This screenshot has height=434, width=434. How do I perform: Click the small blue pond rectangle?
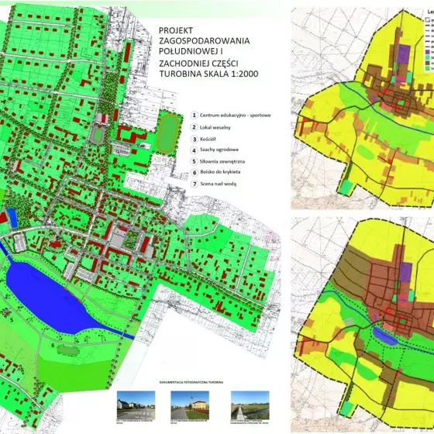tap(12, 218)
